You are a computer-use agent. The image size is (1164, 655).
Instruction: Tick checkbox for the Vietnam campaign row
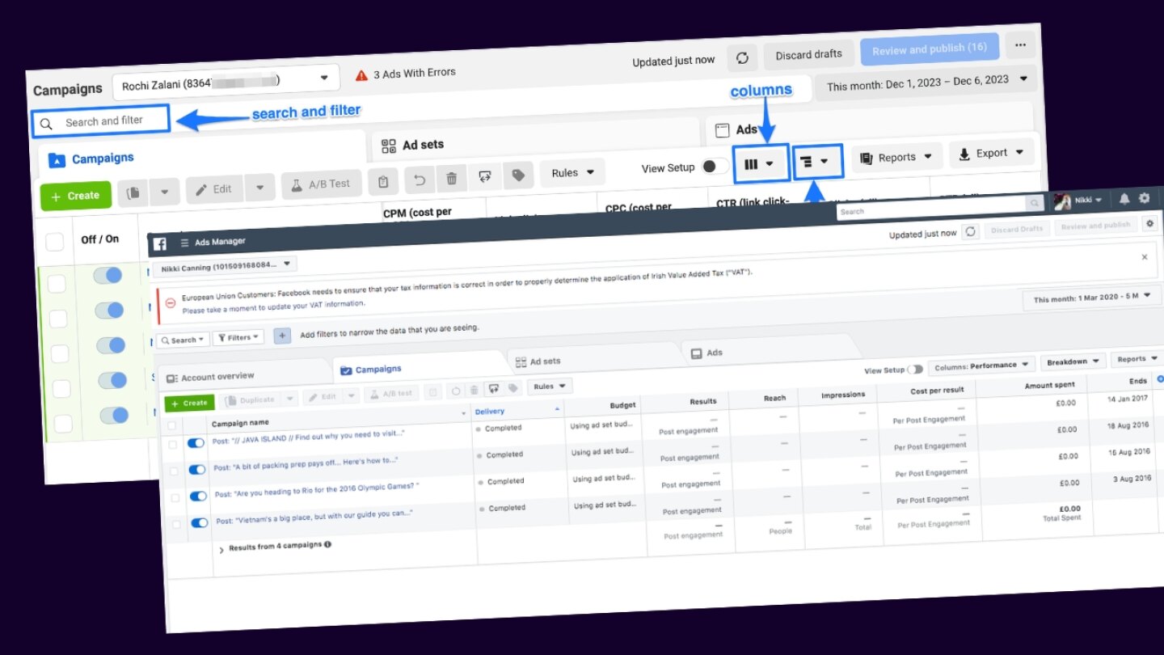pyautogui.click(x=175, y=525)
